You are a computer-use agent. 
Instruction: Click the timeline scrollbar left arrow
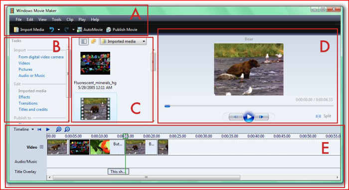click(50, 178)
